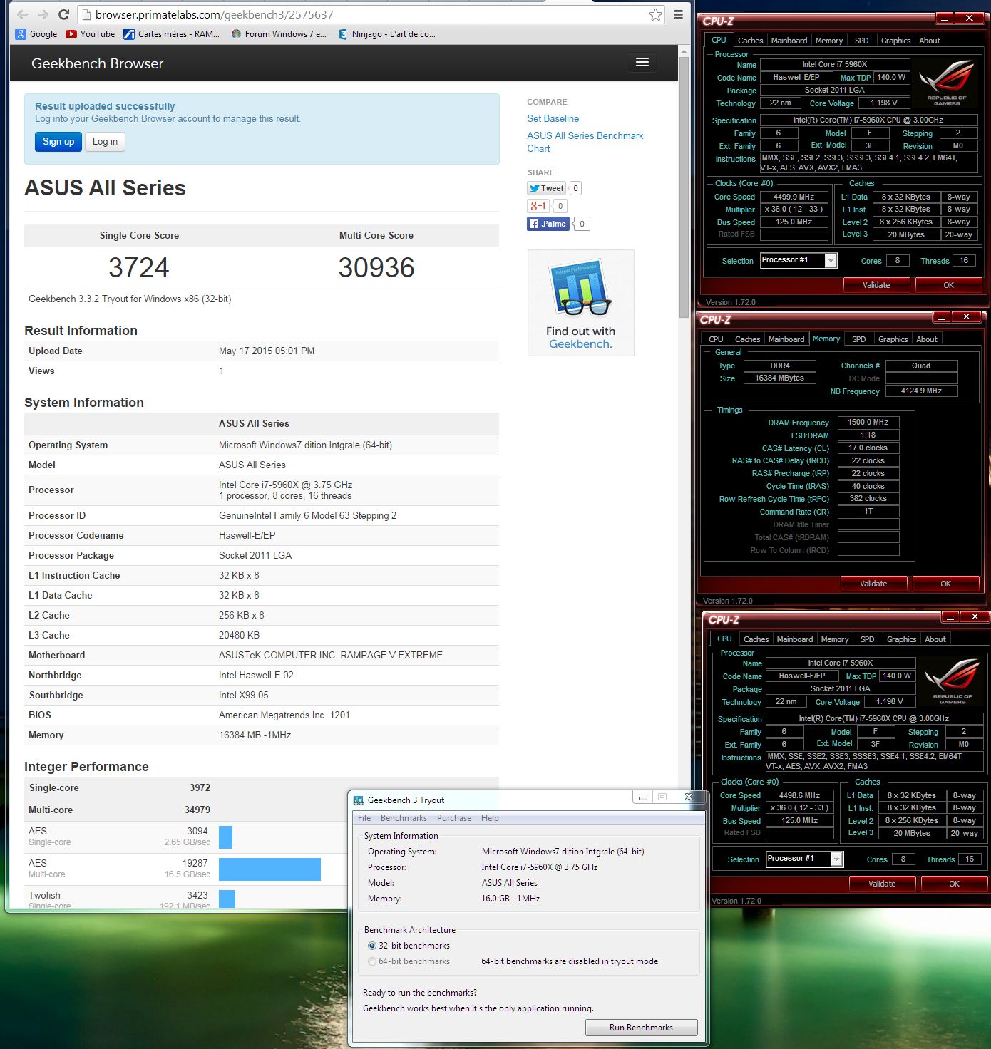Click the Facebook J'aime button
The image size is (991, 1049).
tap(548, 224)
